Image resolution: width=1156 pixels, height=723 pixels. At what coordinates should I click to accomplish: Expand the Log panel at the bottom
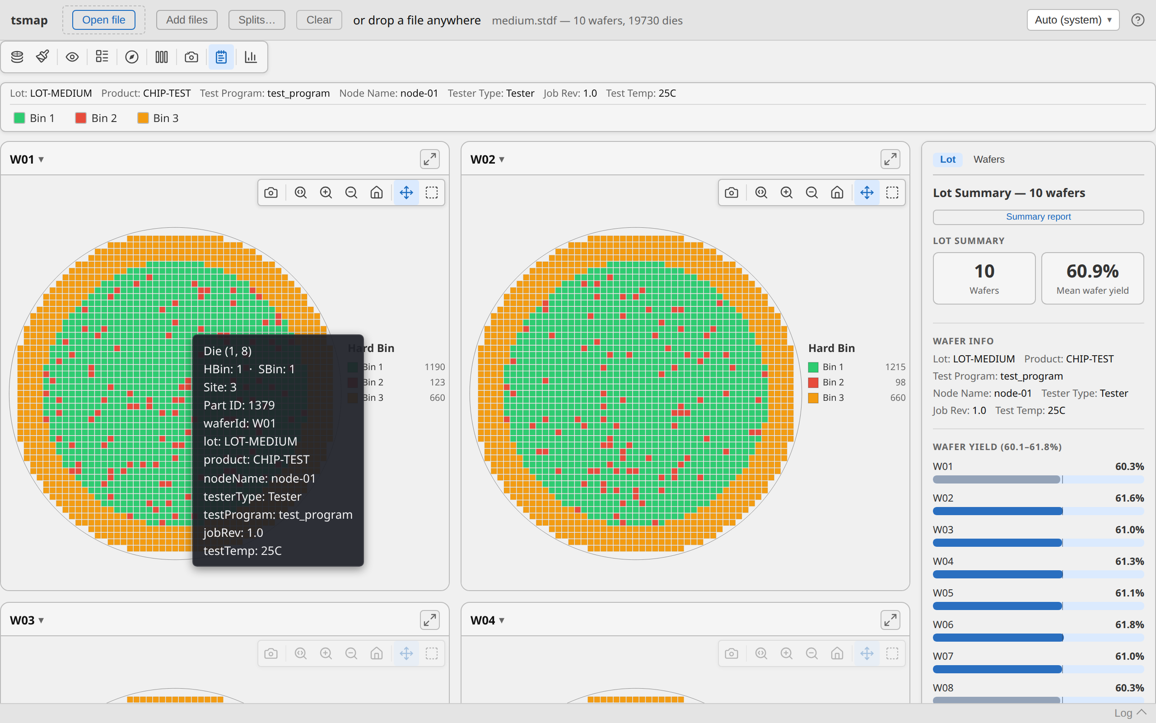1130,713
